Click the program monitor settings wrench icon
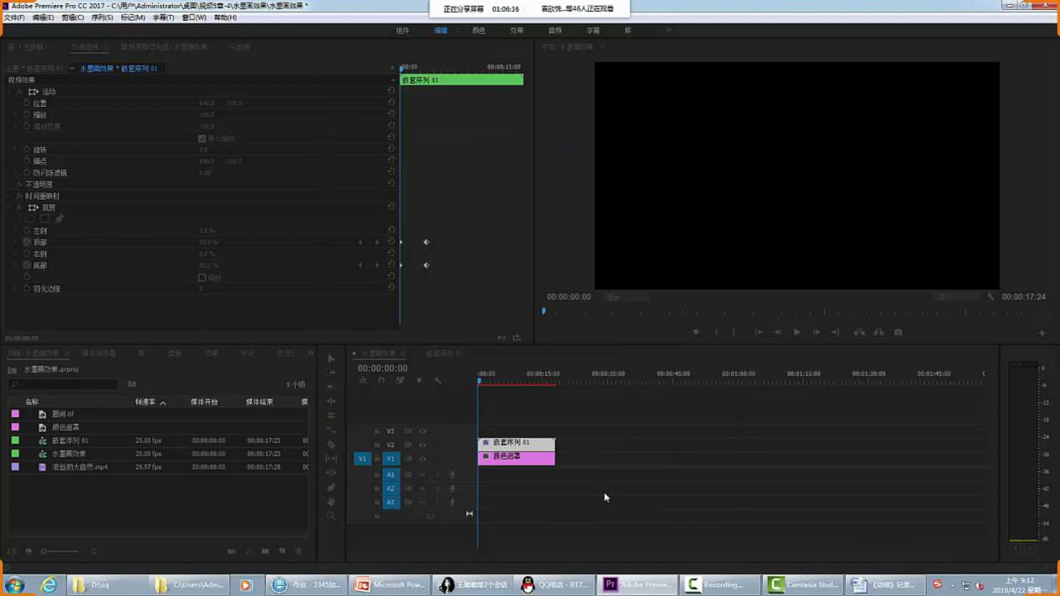Image resolution: width=1060 pixels, height=596 pixels. 991,297
